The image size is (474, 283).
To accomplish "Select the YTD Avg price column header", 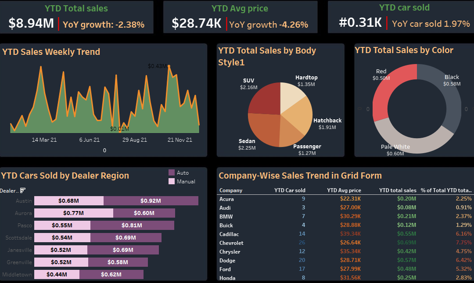I will [x=344, y=190].
